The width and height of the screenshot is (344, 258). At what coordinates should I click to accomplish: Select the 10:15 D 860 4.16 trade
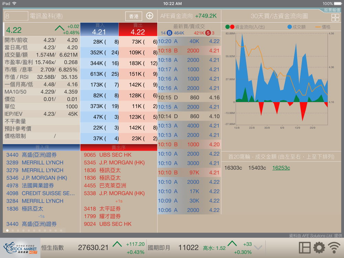189,98
